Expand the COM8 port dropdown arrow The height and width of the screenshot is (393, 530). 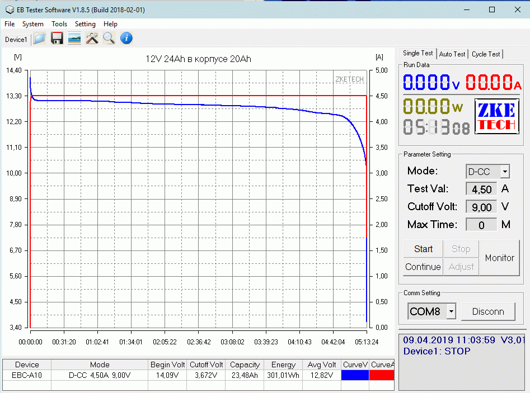click(x=451, y=311)
